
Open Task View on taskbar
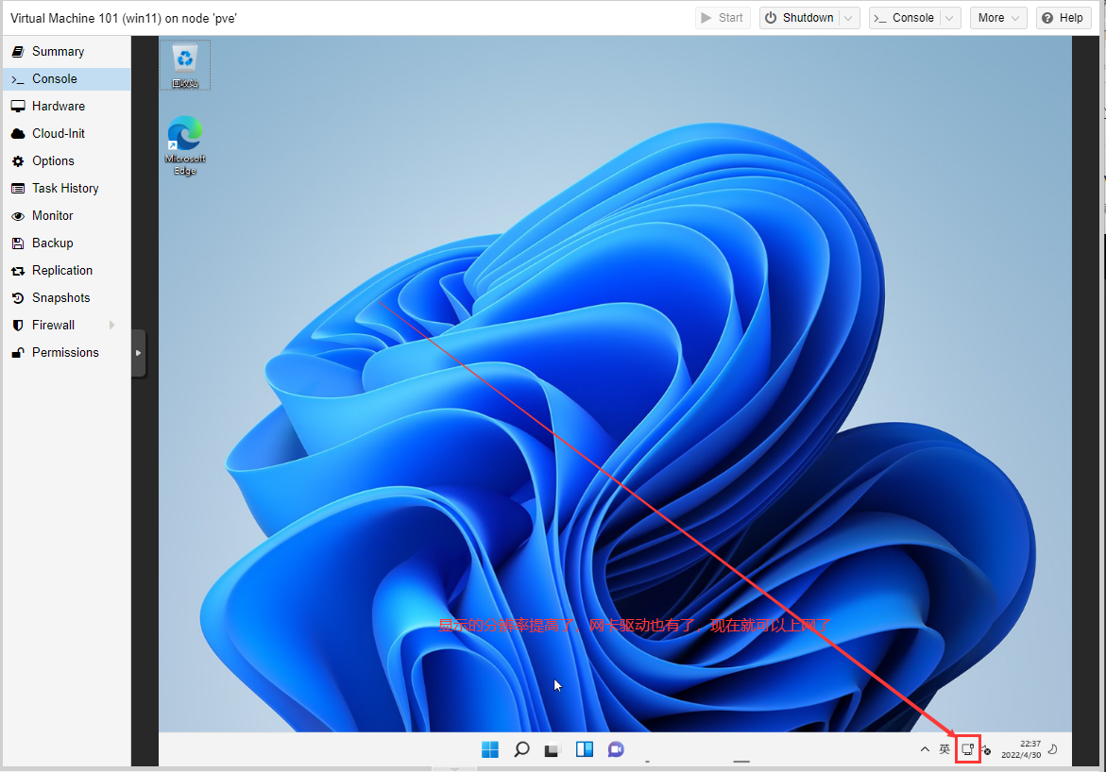pyautogui.click(x=552, y=750)
